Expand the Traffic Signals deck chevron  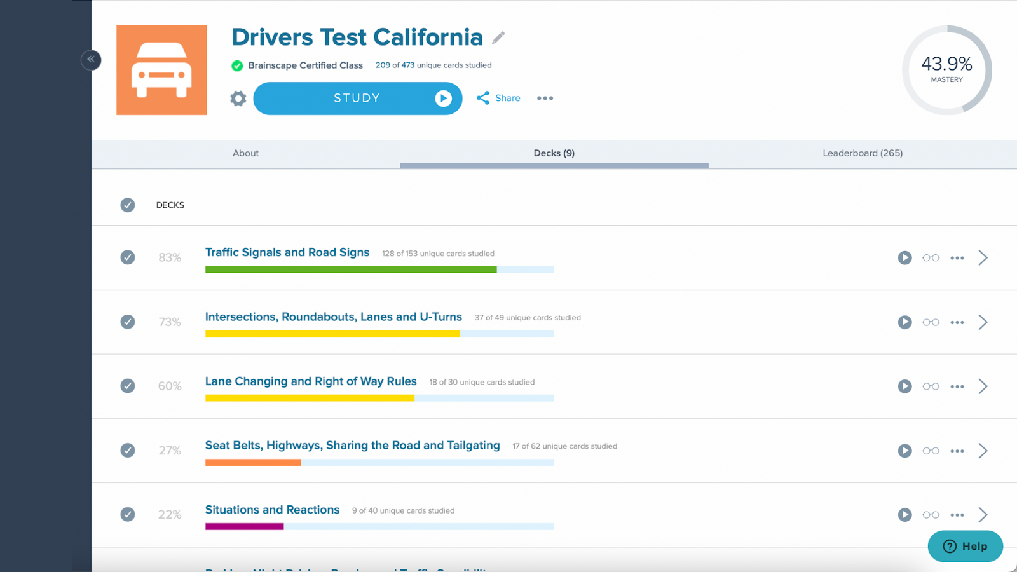(983, 258)
